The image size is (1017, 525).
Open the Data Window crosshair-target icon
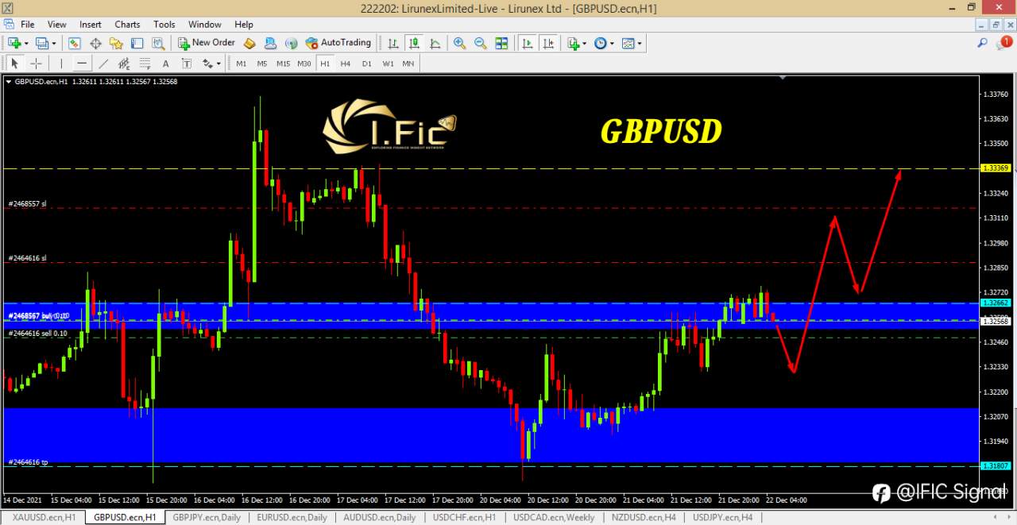click(x=95, y=43)
